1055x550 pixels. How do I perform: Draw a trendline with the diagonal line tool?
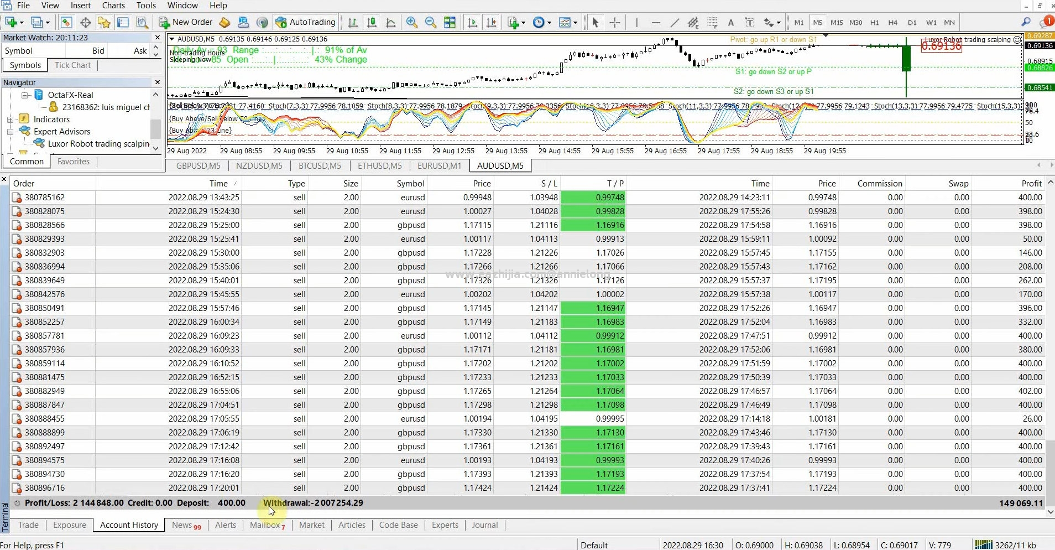tap(675, 23)
